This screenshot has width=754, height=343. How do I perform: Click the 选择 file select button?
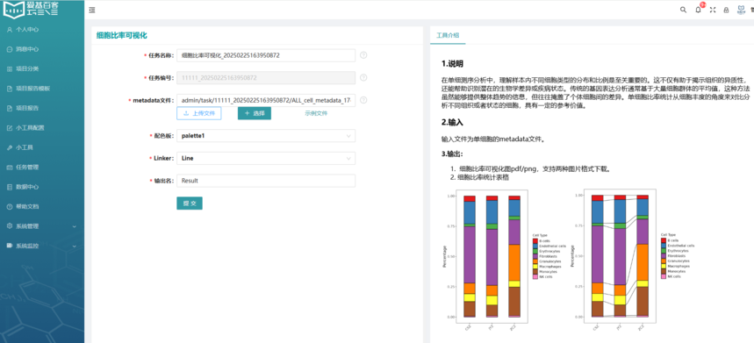[255, 113]
